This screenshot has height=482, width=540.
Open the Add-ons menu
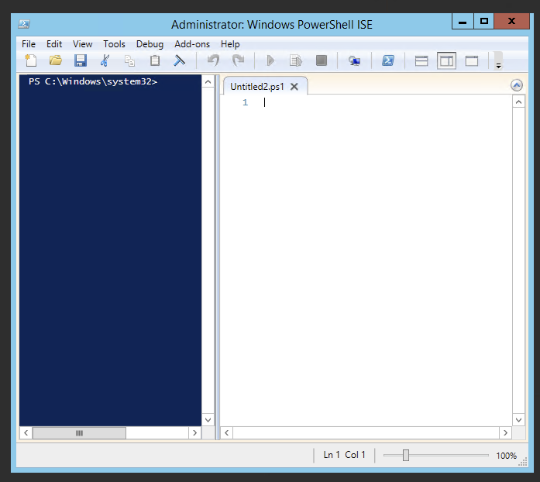(191, 44)
